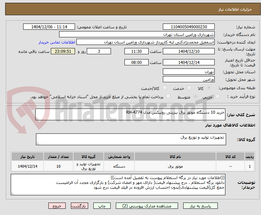Viewport: 261px width, 215px height.
Task: Click the 'ردیف' column header
Action: click(x=250, y=157)
